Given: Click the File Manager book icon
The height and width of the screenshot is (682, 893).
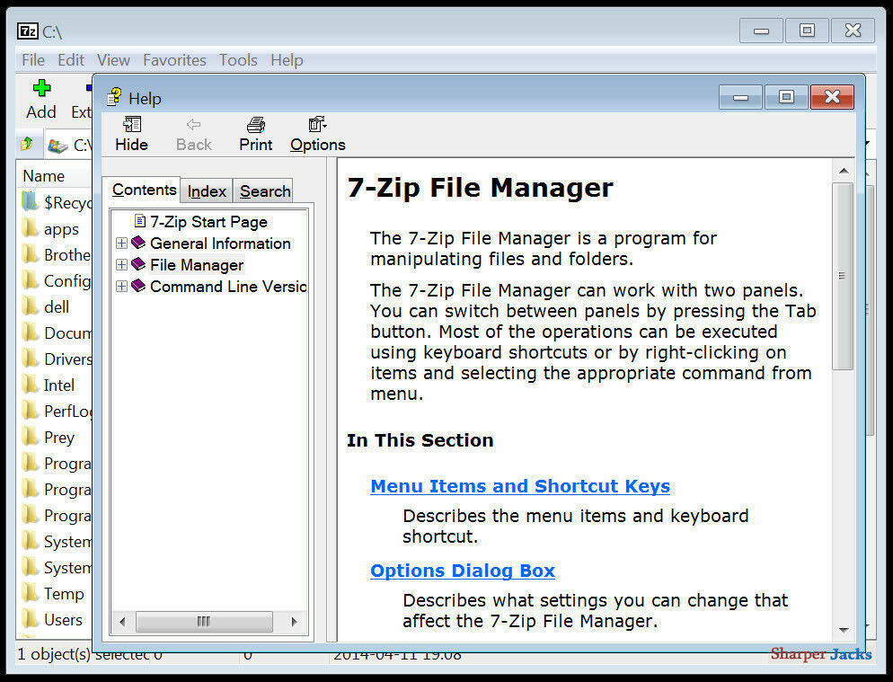Looking at the screenshot, I should (138, 264).
